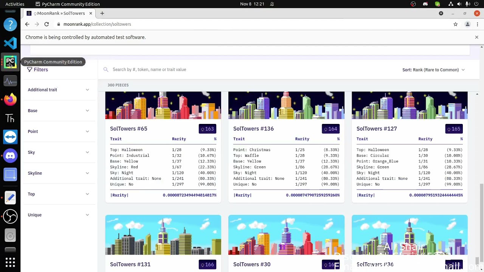Go back in Chrome
The width and height of the screenshot is (484, 272).
tap(27, 24)
